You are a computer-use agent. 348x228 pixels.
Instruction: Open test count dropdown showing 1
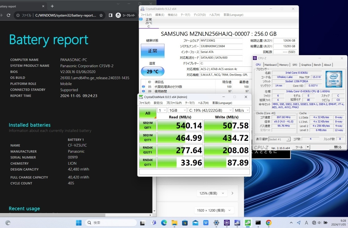coord(162,110)
